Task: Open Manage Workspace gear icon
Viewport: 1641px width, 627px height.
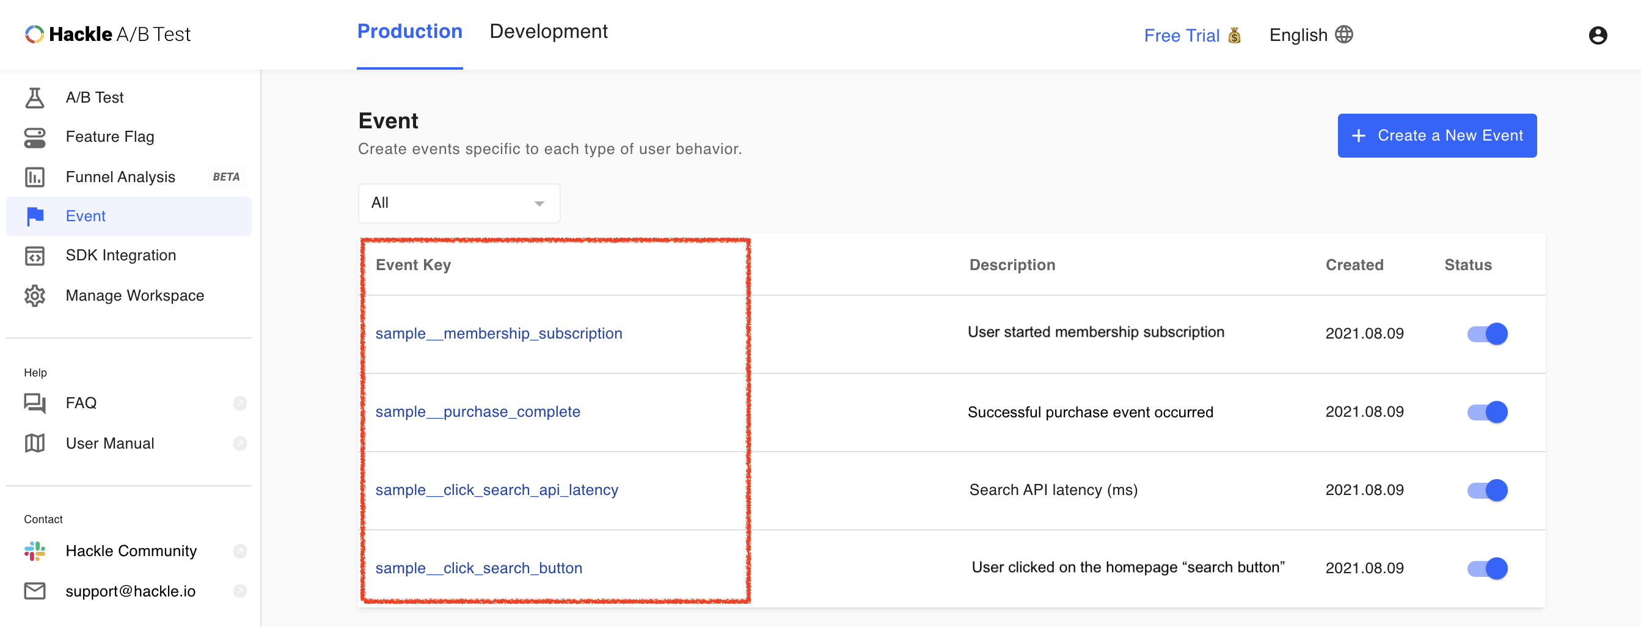Action: 34,296
